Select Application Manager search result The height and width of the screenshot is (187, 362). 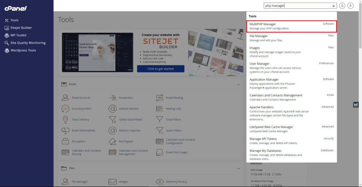coord(292,84)
